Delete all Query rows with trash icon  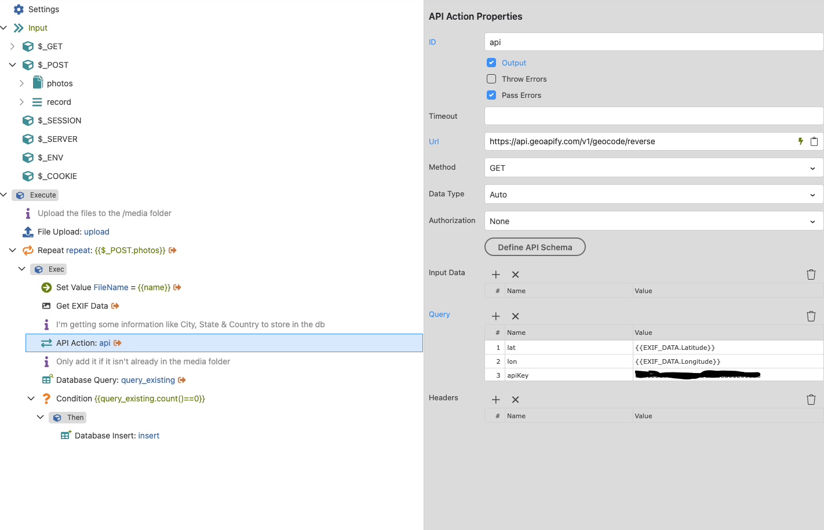pyautogui.click(x=811, y=316)
